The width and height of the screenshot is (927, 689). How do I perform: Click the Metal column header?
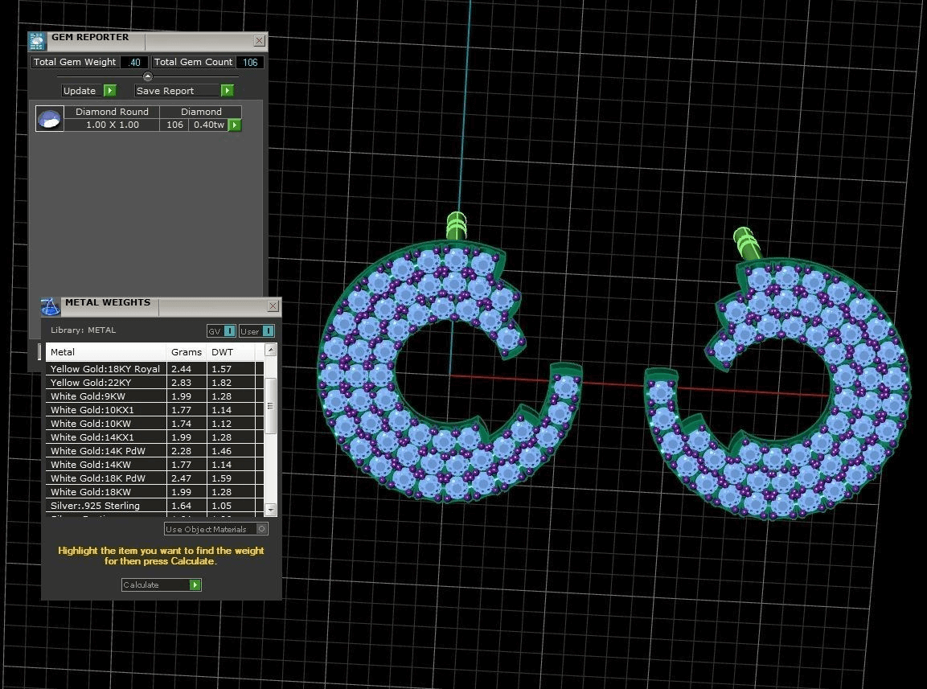[106, 352]
